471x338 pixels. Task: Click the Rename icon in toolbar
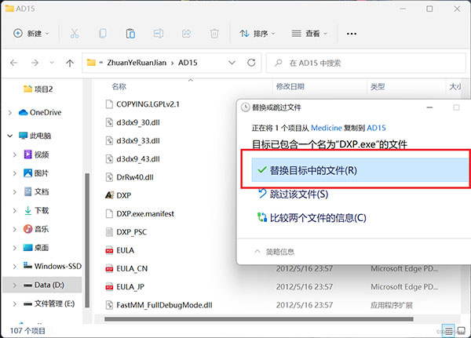(x=158, y=33)
